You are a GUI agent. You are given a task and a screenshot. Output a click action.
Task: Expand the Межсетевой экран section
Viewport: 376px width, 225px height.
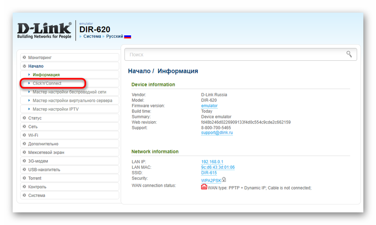[46, 152]
